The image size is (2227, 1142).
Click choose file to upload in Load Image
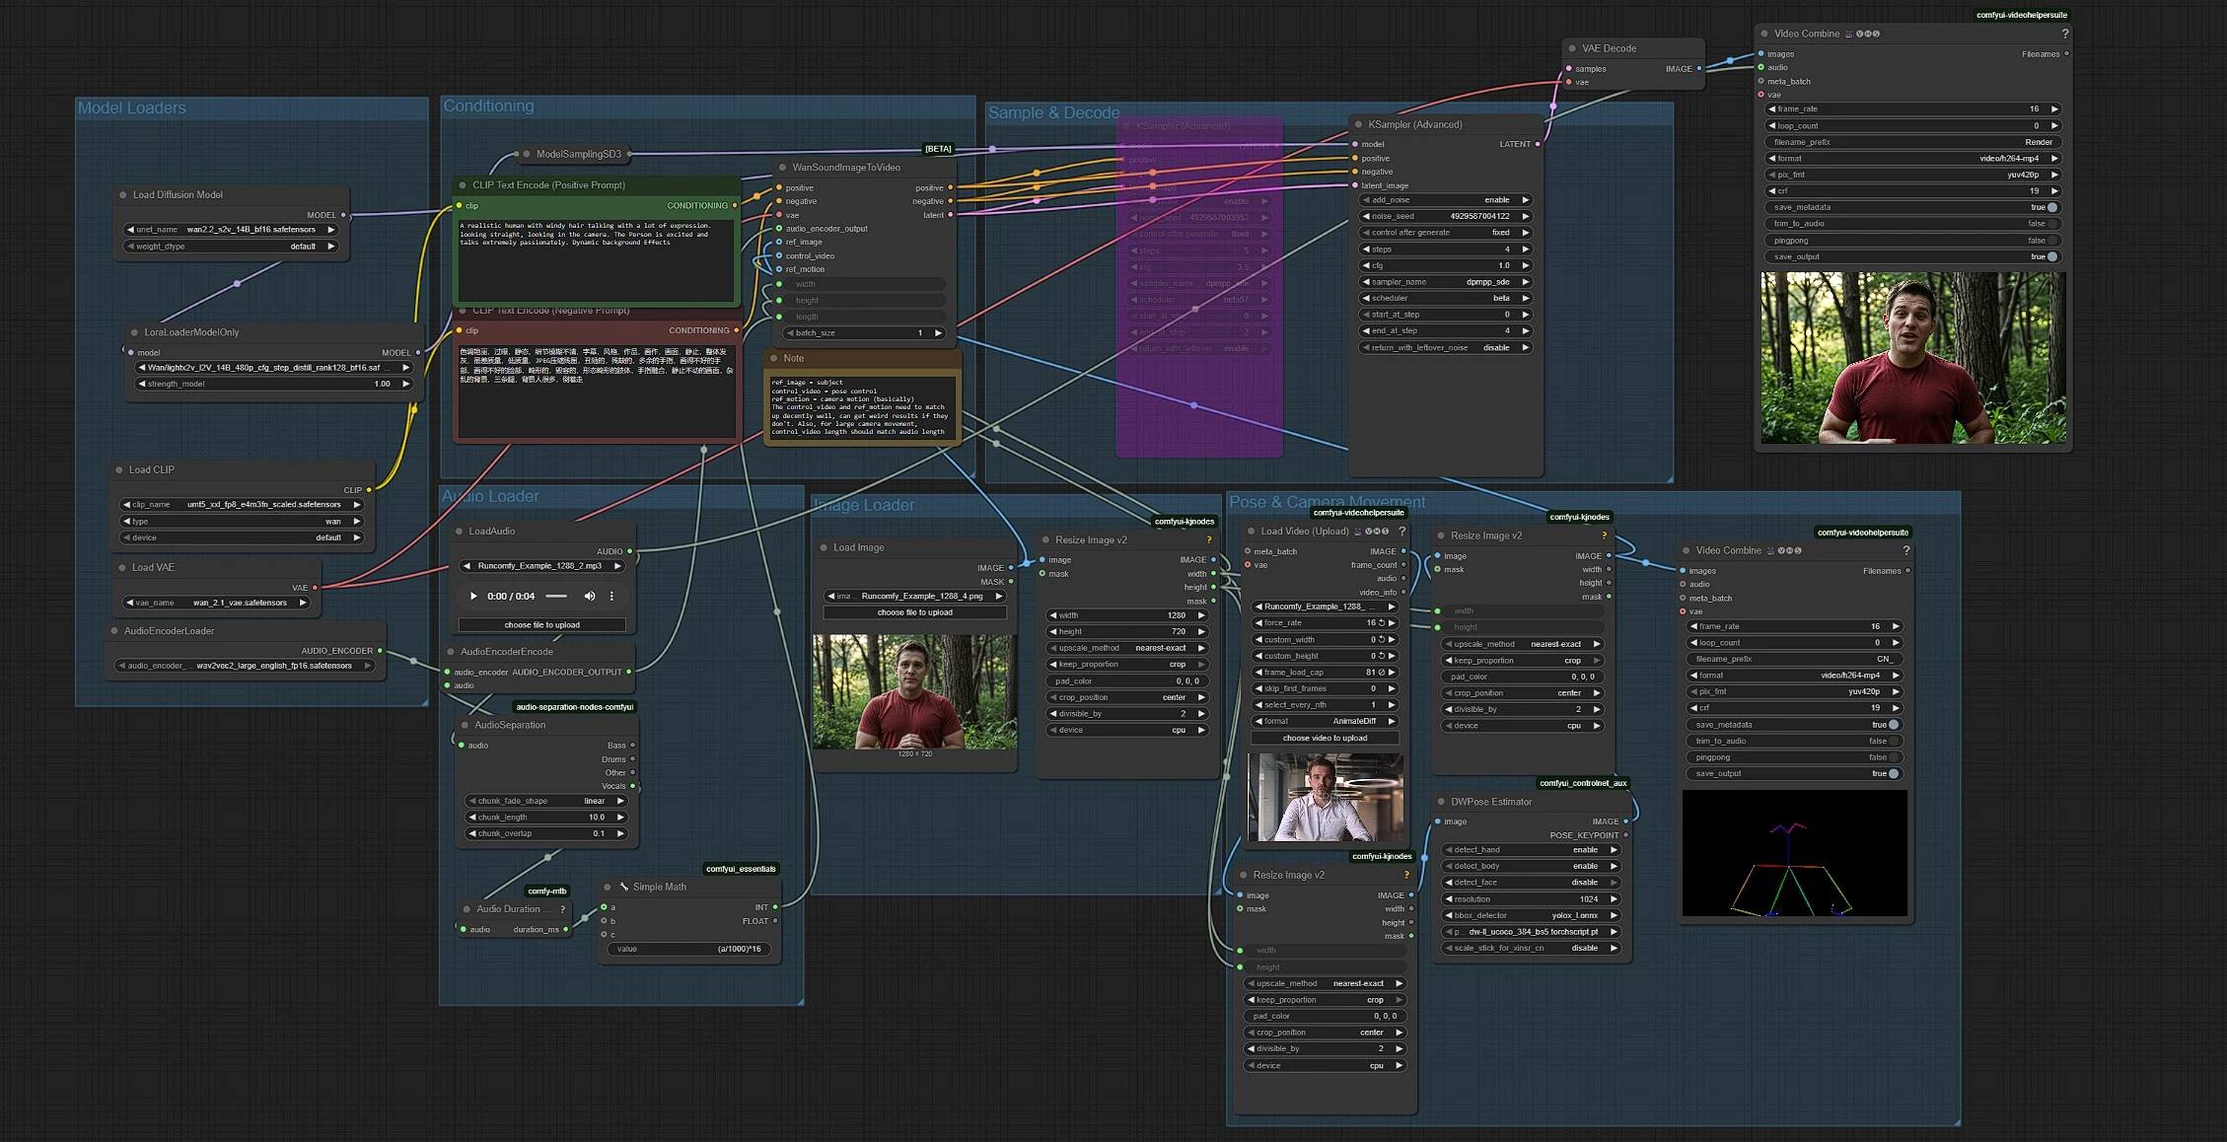(x=915, y=612)
